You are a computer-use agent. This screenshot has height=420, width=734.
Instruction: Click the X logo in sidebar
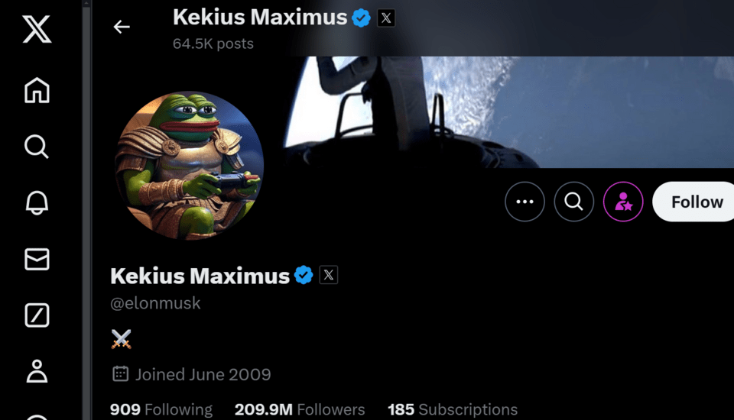(x=37, y=29)
